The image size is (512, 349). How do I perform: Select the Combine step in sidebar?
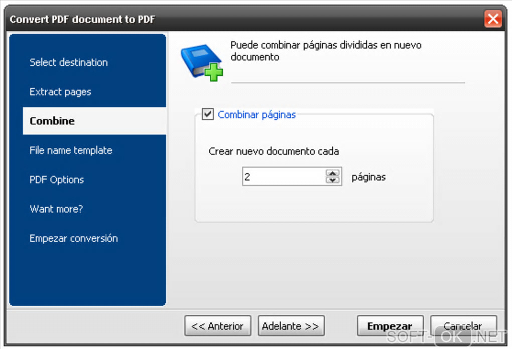[52, 121]
